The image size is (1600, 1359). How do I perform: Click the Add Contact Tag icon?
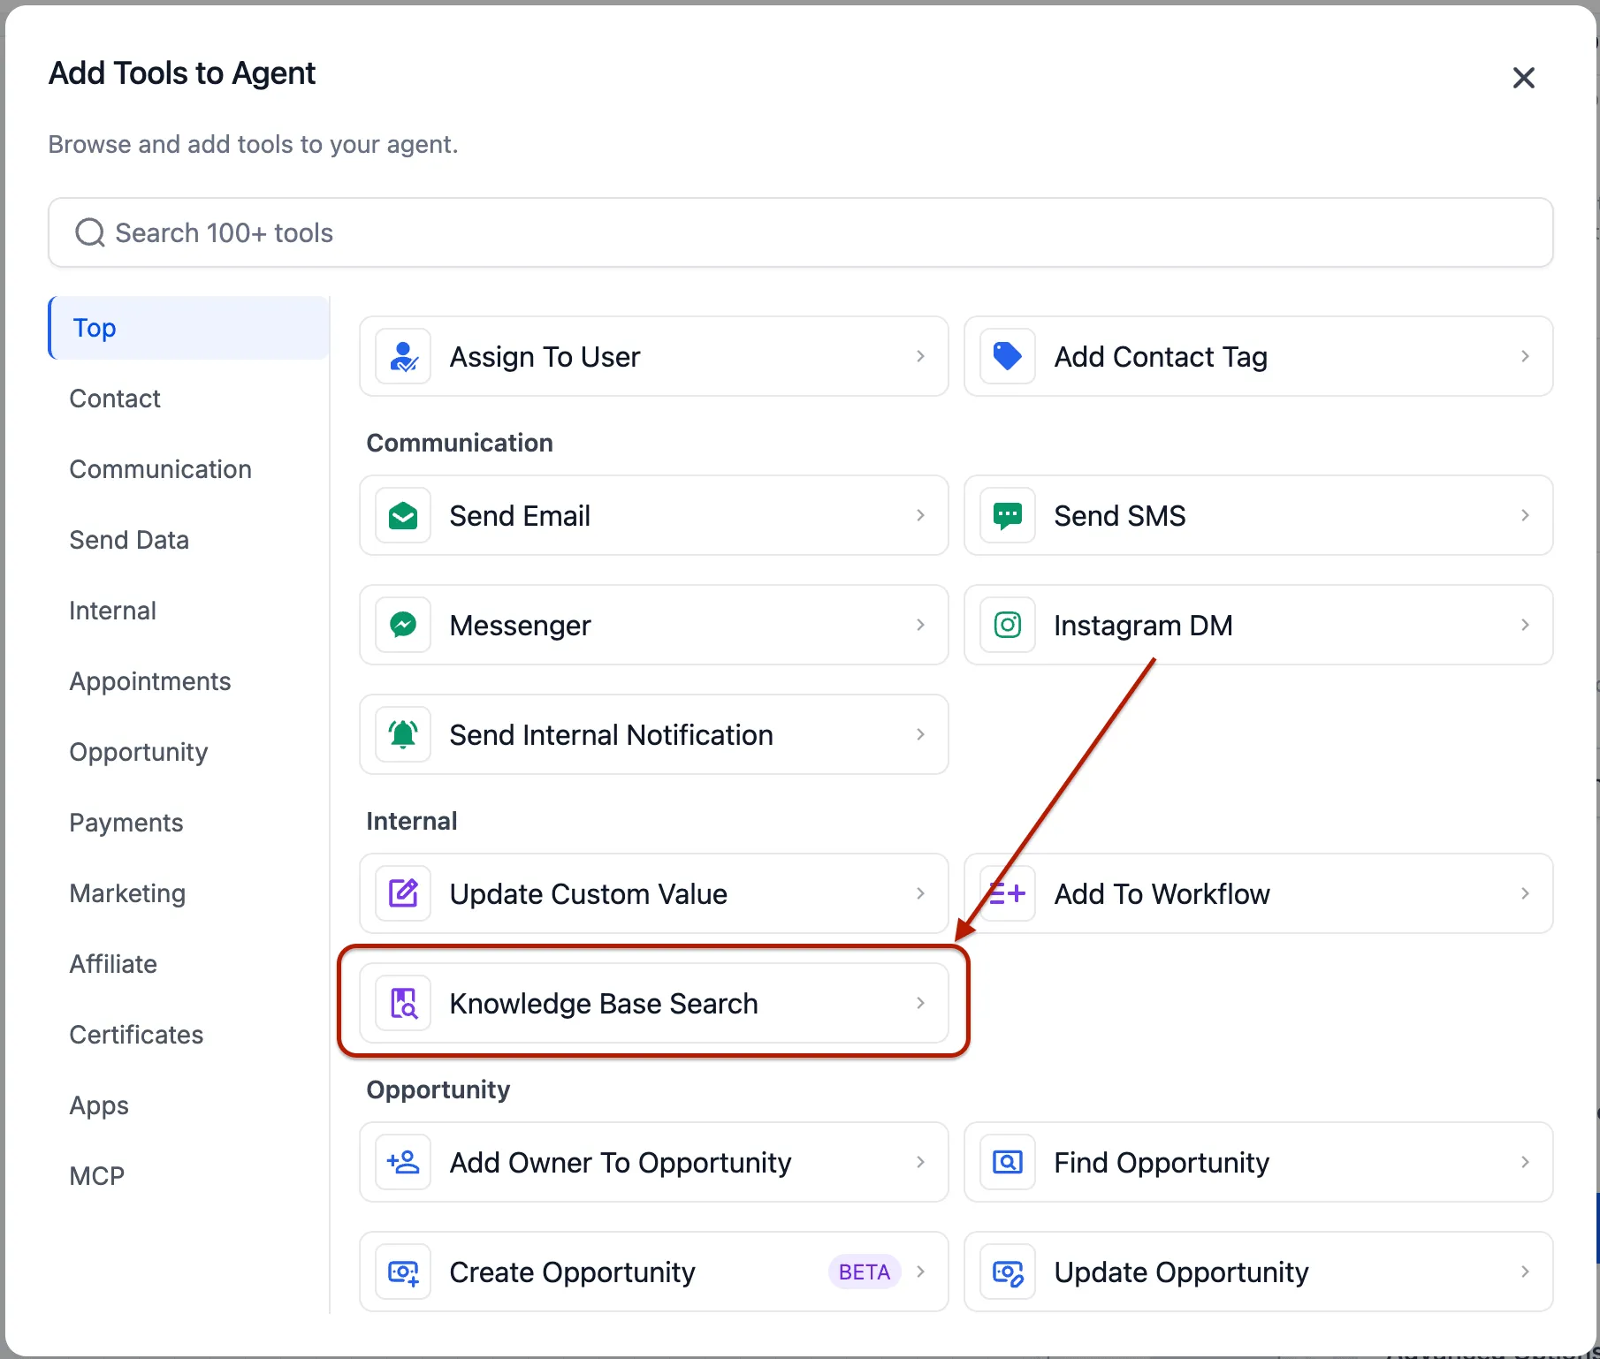coord(1008,357)
